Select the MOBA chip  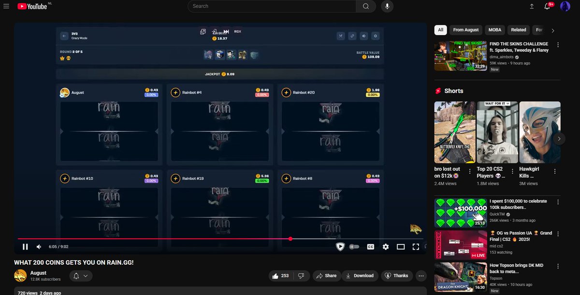[x=495, y=30]
